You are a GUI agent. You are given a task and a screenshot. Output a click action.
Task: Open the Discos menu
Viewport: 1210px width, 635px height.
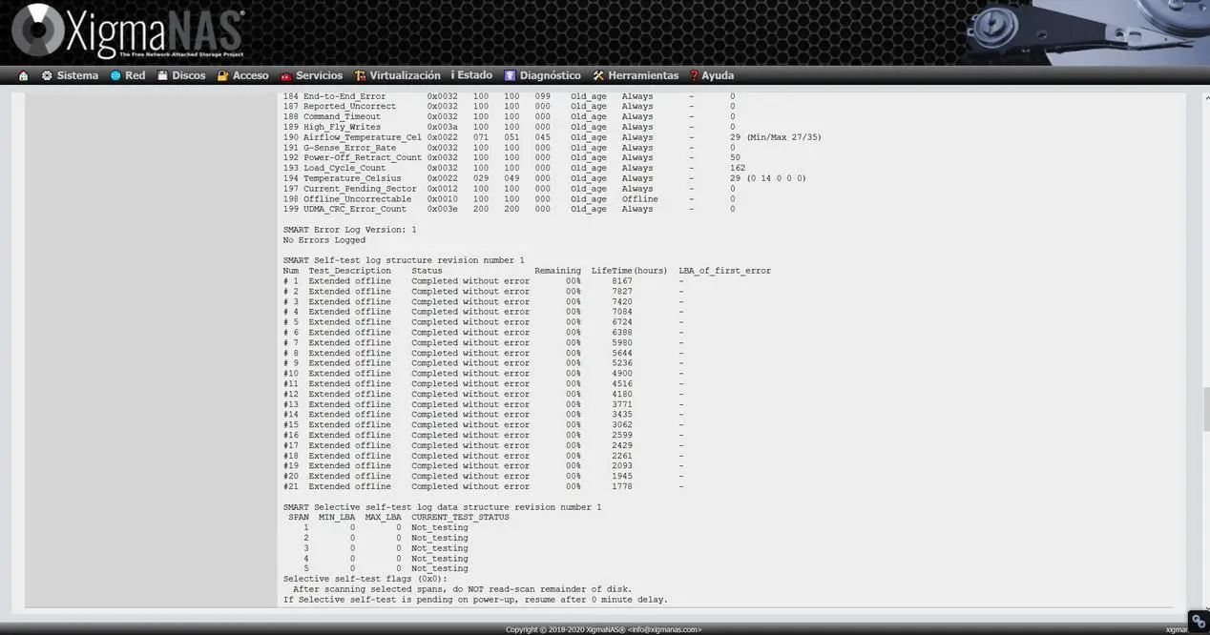pyautogui.click(x=181, y=75)
